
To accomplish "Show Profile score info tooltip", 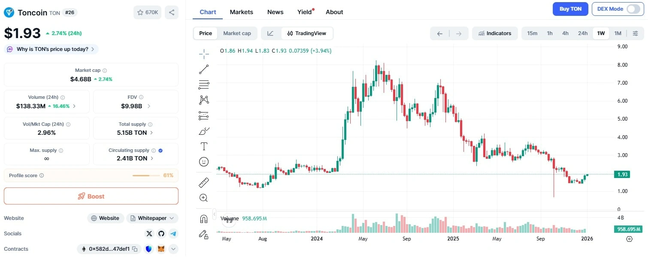I will pyautogui.click(x=41, y=175).
